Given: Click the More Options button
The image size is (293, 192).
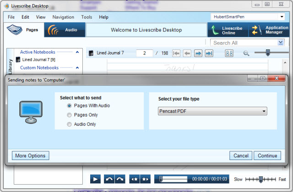Looking at the screenshot, I should 30,155.
